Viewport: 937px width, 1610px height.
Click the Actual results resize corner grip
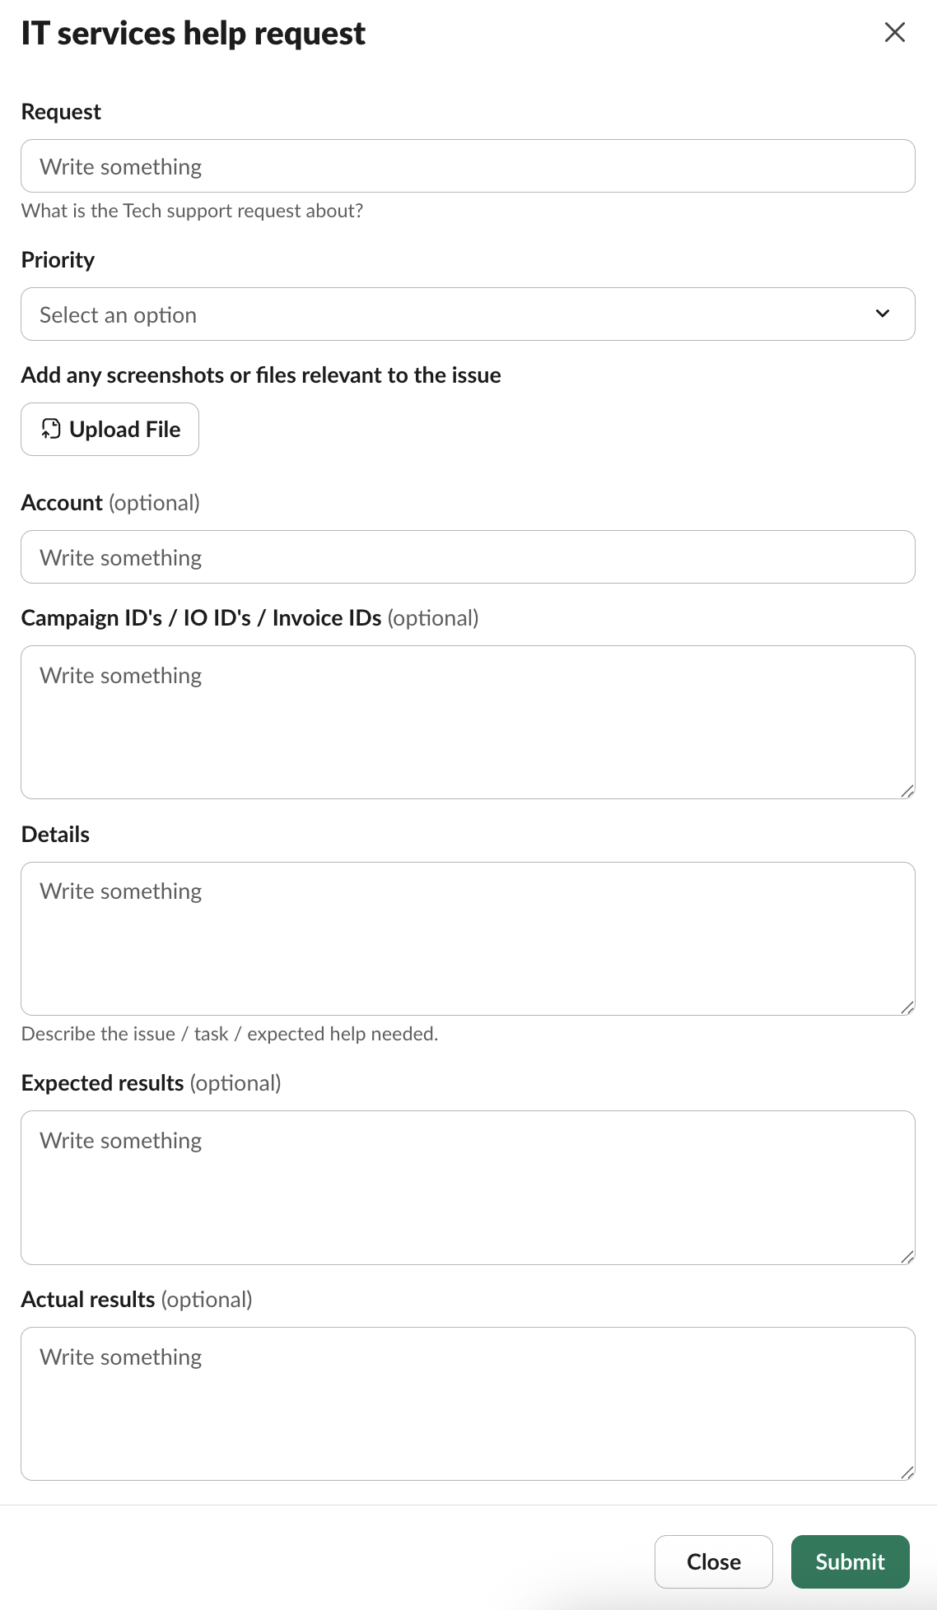907,1473
